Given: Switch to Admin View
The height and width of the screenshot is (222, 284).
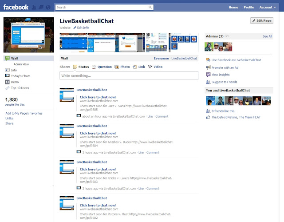Looking at the screenshot, I should [21, 64].
